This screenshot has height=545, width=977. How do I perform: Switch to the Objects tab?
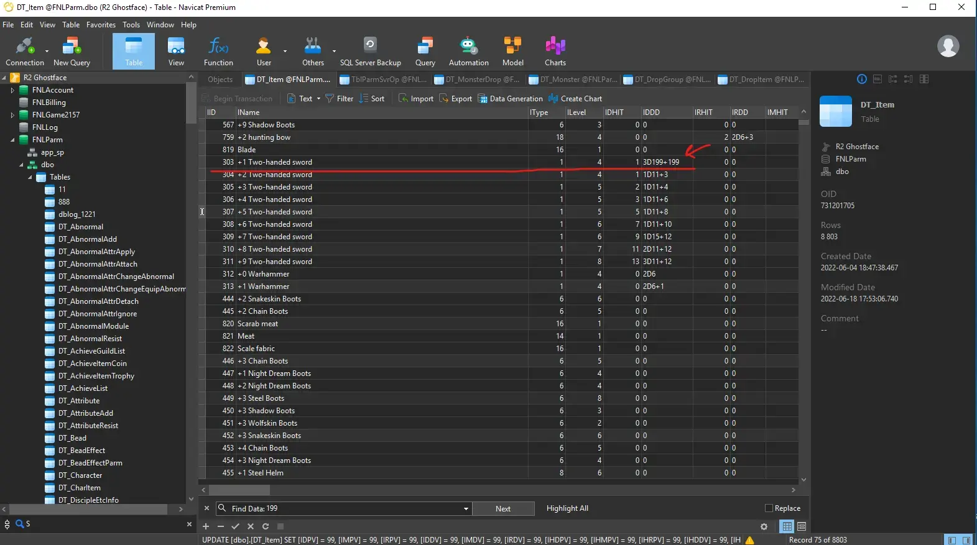coord(220,80)
